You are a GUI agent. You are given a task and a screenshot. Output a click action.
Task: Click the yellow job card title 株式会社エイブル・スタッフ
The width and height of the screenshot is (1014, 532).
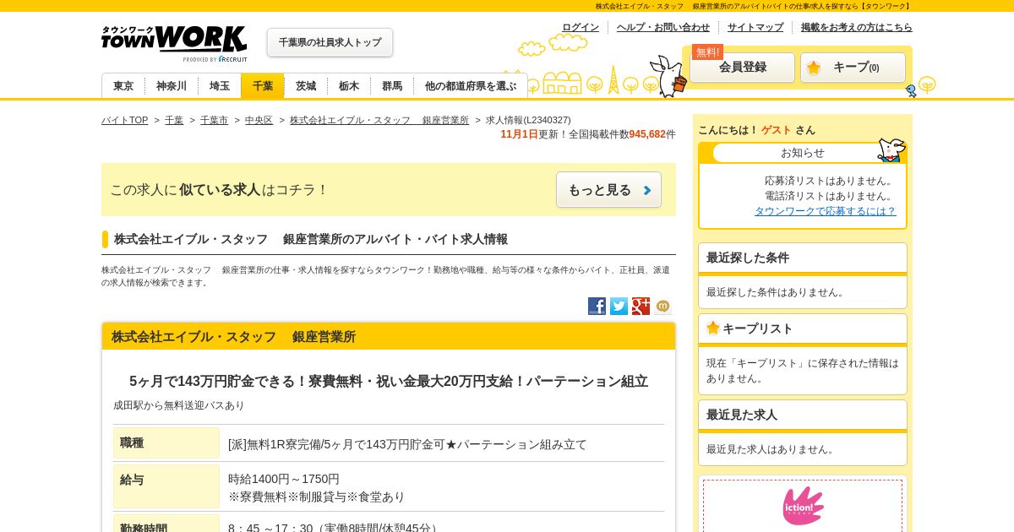click(x=233, y=337)
